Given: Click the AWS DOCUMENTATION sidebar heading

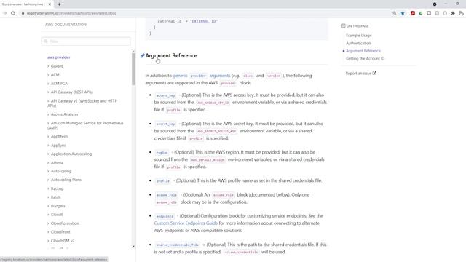Looking at the screenshot, I should (66, 25).
